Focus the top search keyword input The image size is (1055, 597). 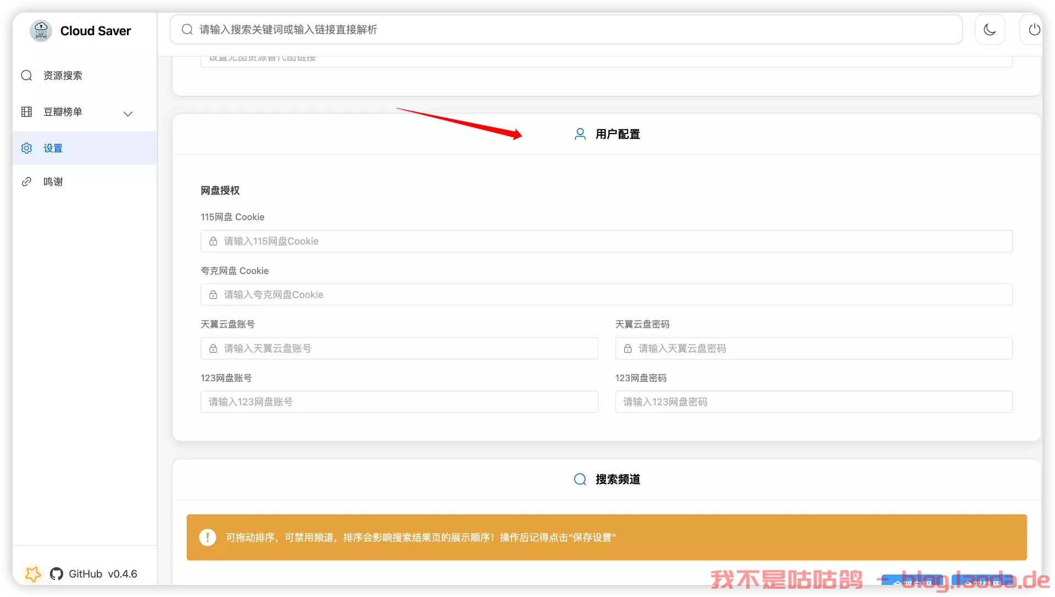point(566,29)
